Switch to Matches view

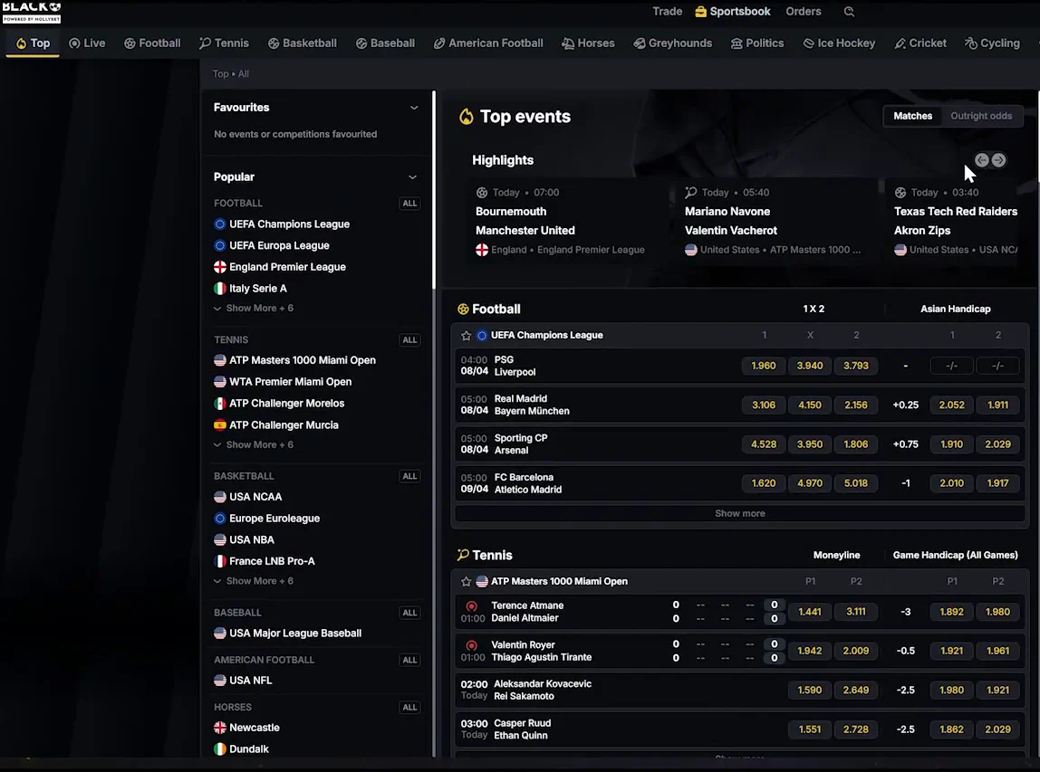coord(912,116)
